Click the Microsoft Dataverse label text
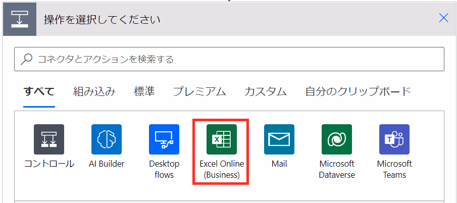This screenshot has width=457, height=203. click(337, 169)
